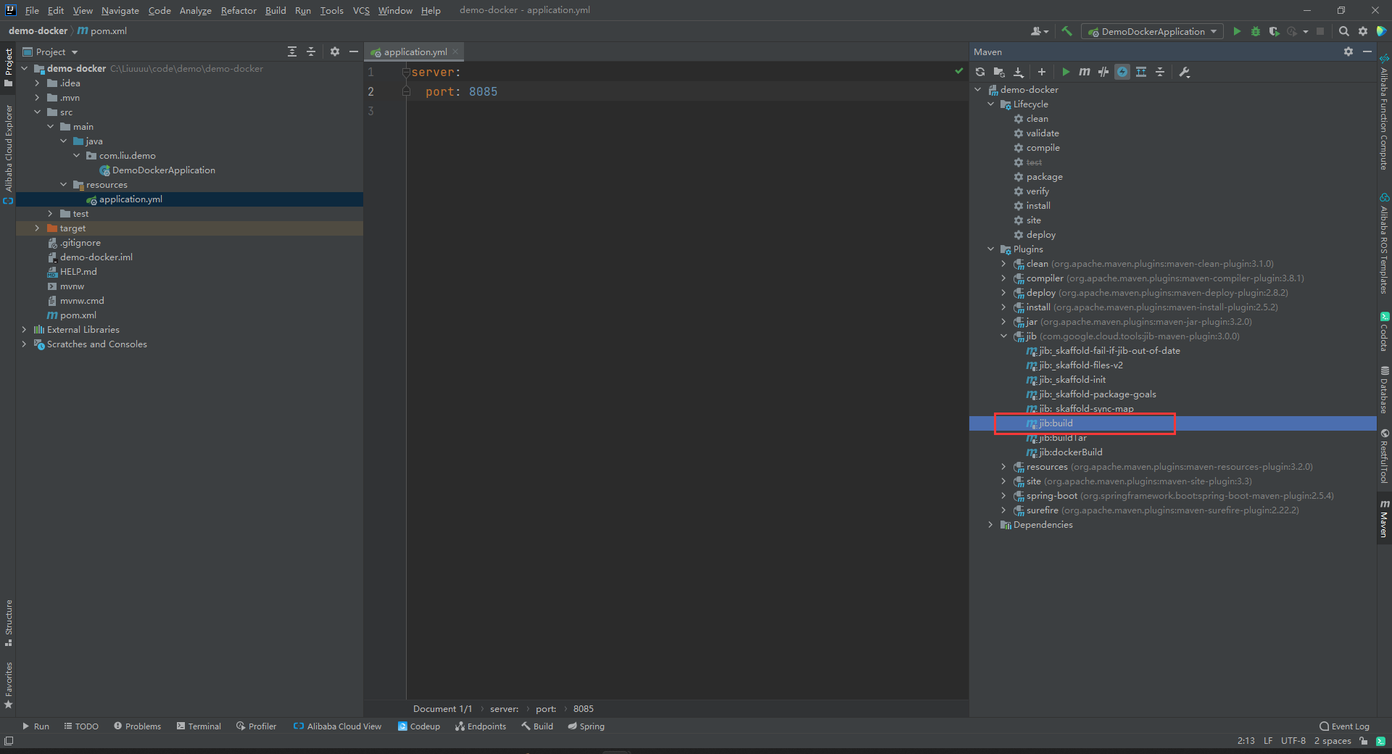Open Execute Maven Goal (m icon)

pyautogui.click(x=1085, y=72)
